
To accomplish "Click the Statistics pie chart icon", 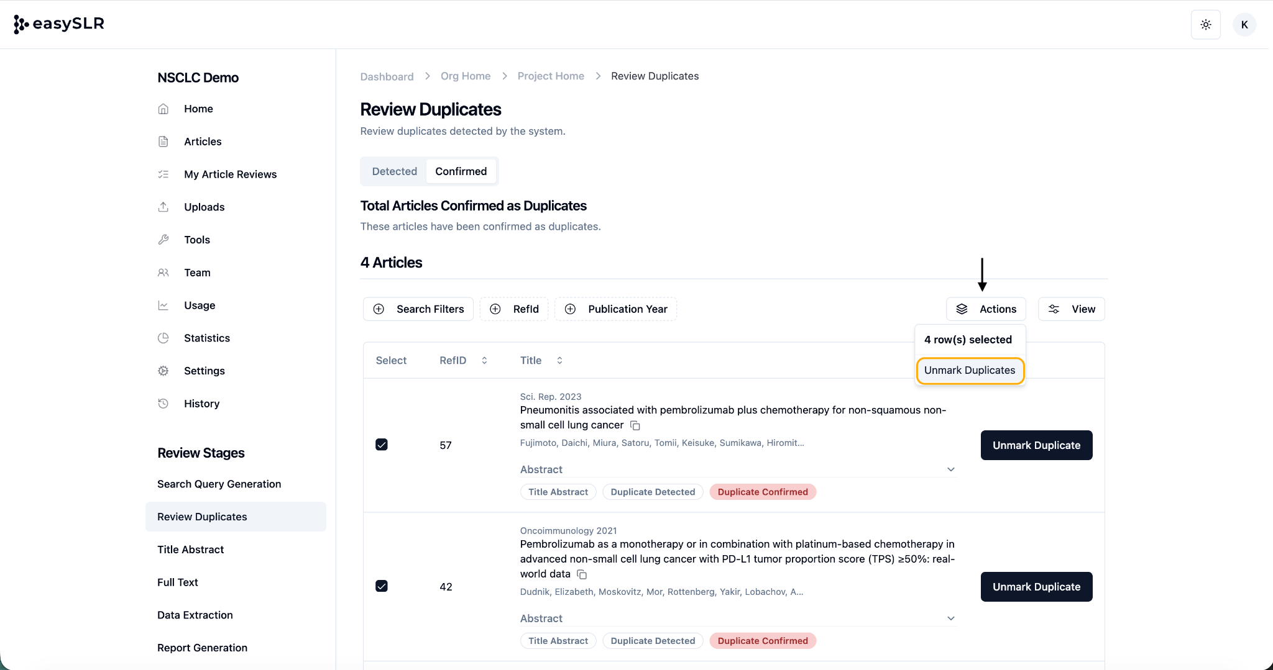I will (163, 338).
